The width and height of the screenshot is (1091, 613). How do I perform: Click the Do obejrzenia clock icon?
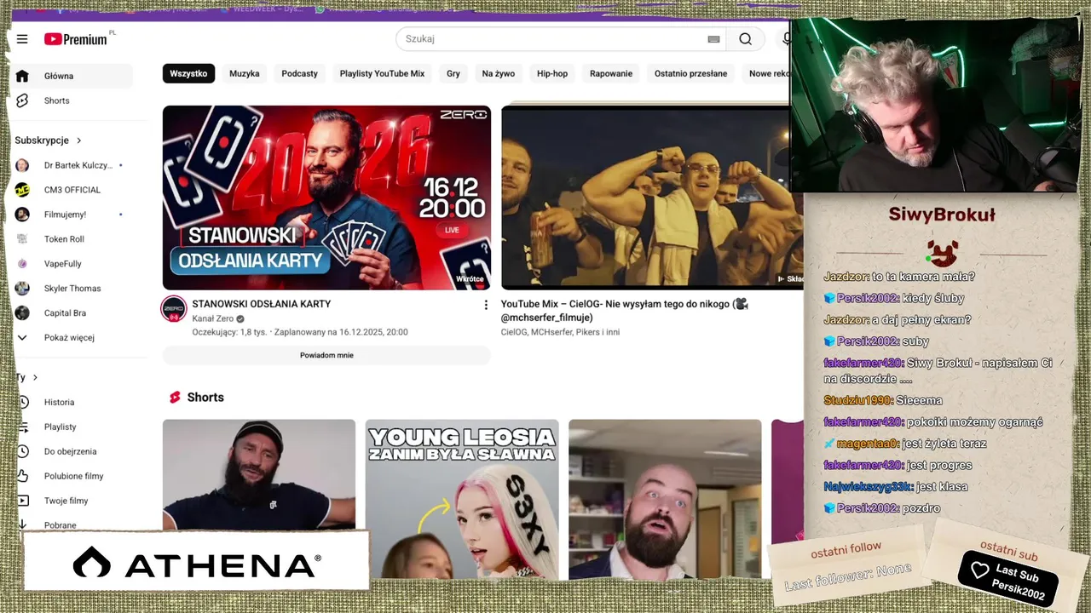(23, 451)
